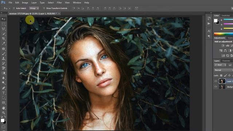This screenshot has height=131, width=233.
Task: Select the Gradient tool
Action: click(4, 73)
